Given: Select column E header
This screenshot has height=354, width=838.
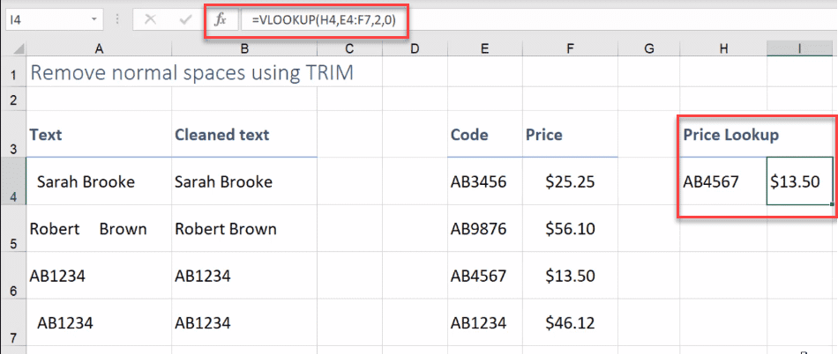Looking at the screenshot, I should tap(485, 49).
